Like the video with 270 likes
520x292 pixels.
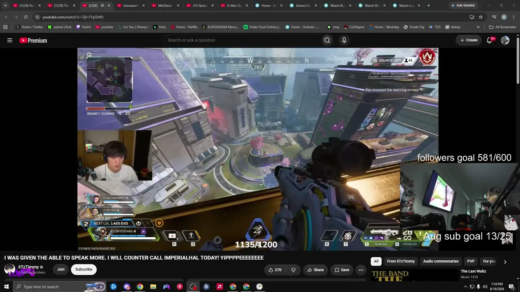click(x=275, y=270)
